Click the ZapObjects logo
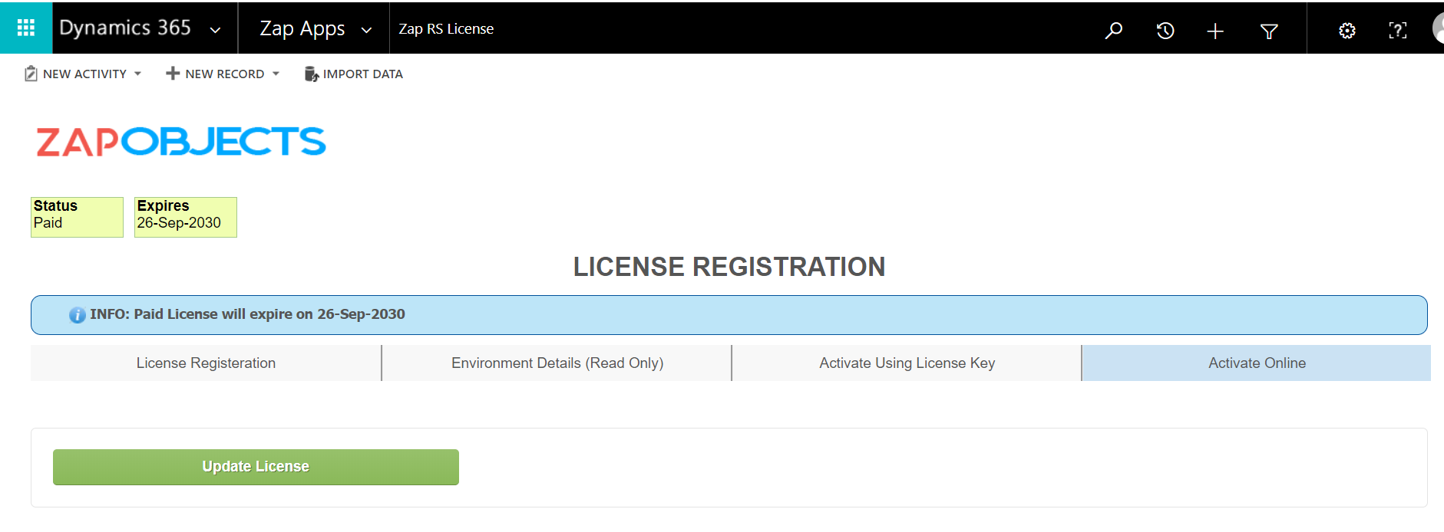This screenshot has width=1444, height=532. pyautogui.click(x=181, y=142)
